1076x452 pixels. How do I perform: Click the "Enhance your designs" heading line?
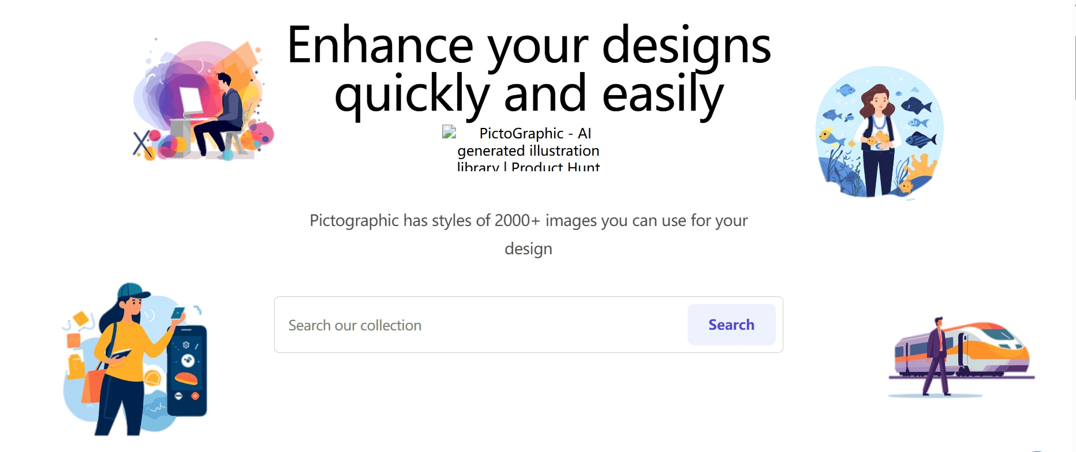(529, 45)
